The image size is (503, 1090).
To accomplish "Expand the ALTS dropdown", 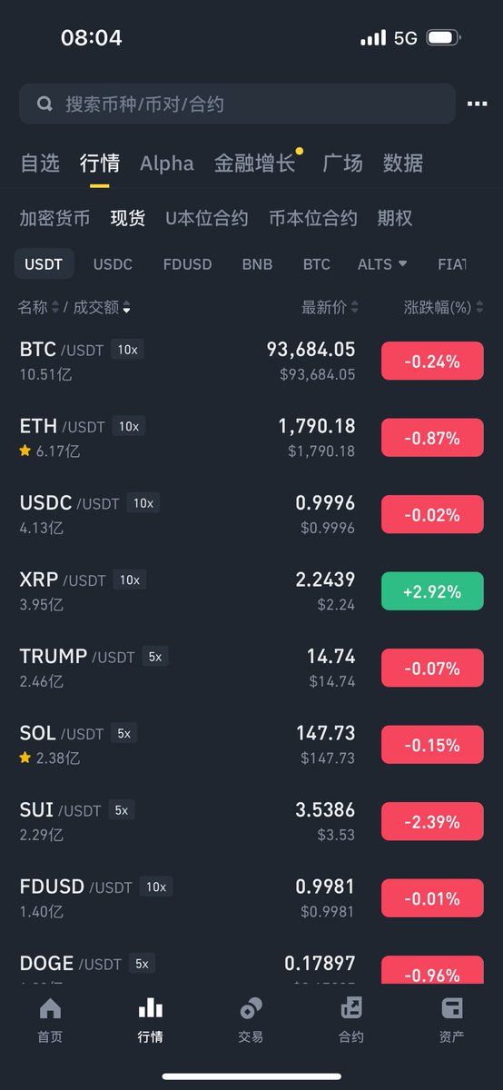I will click(x=382, y=264).
